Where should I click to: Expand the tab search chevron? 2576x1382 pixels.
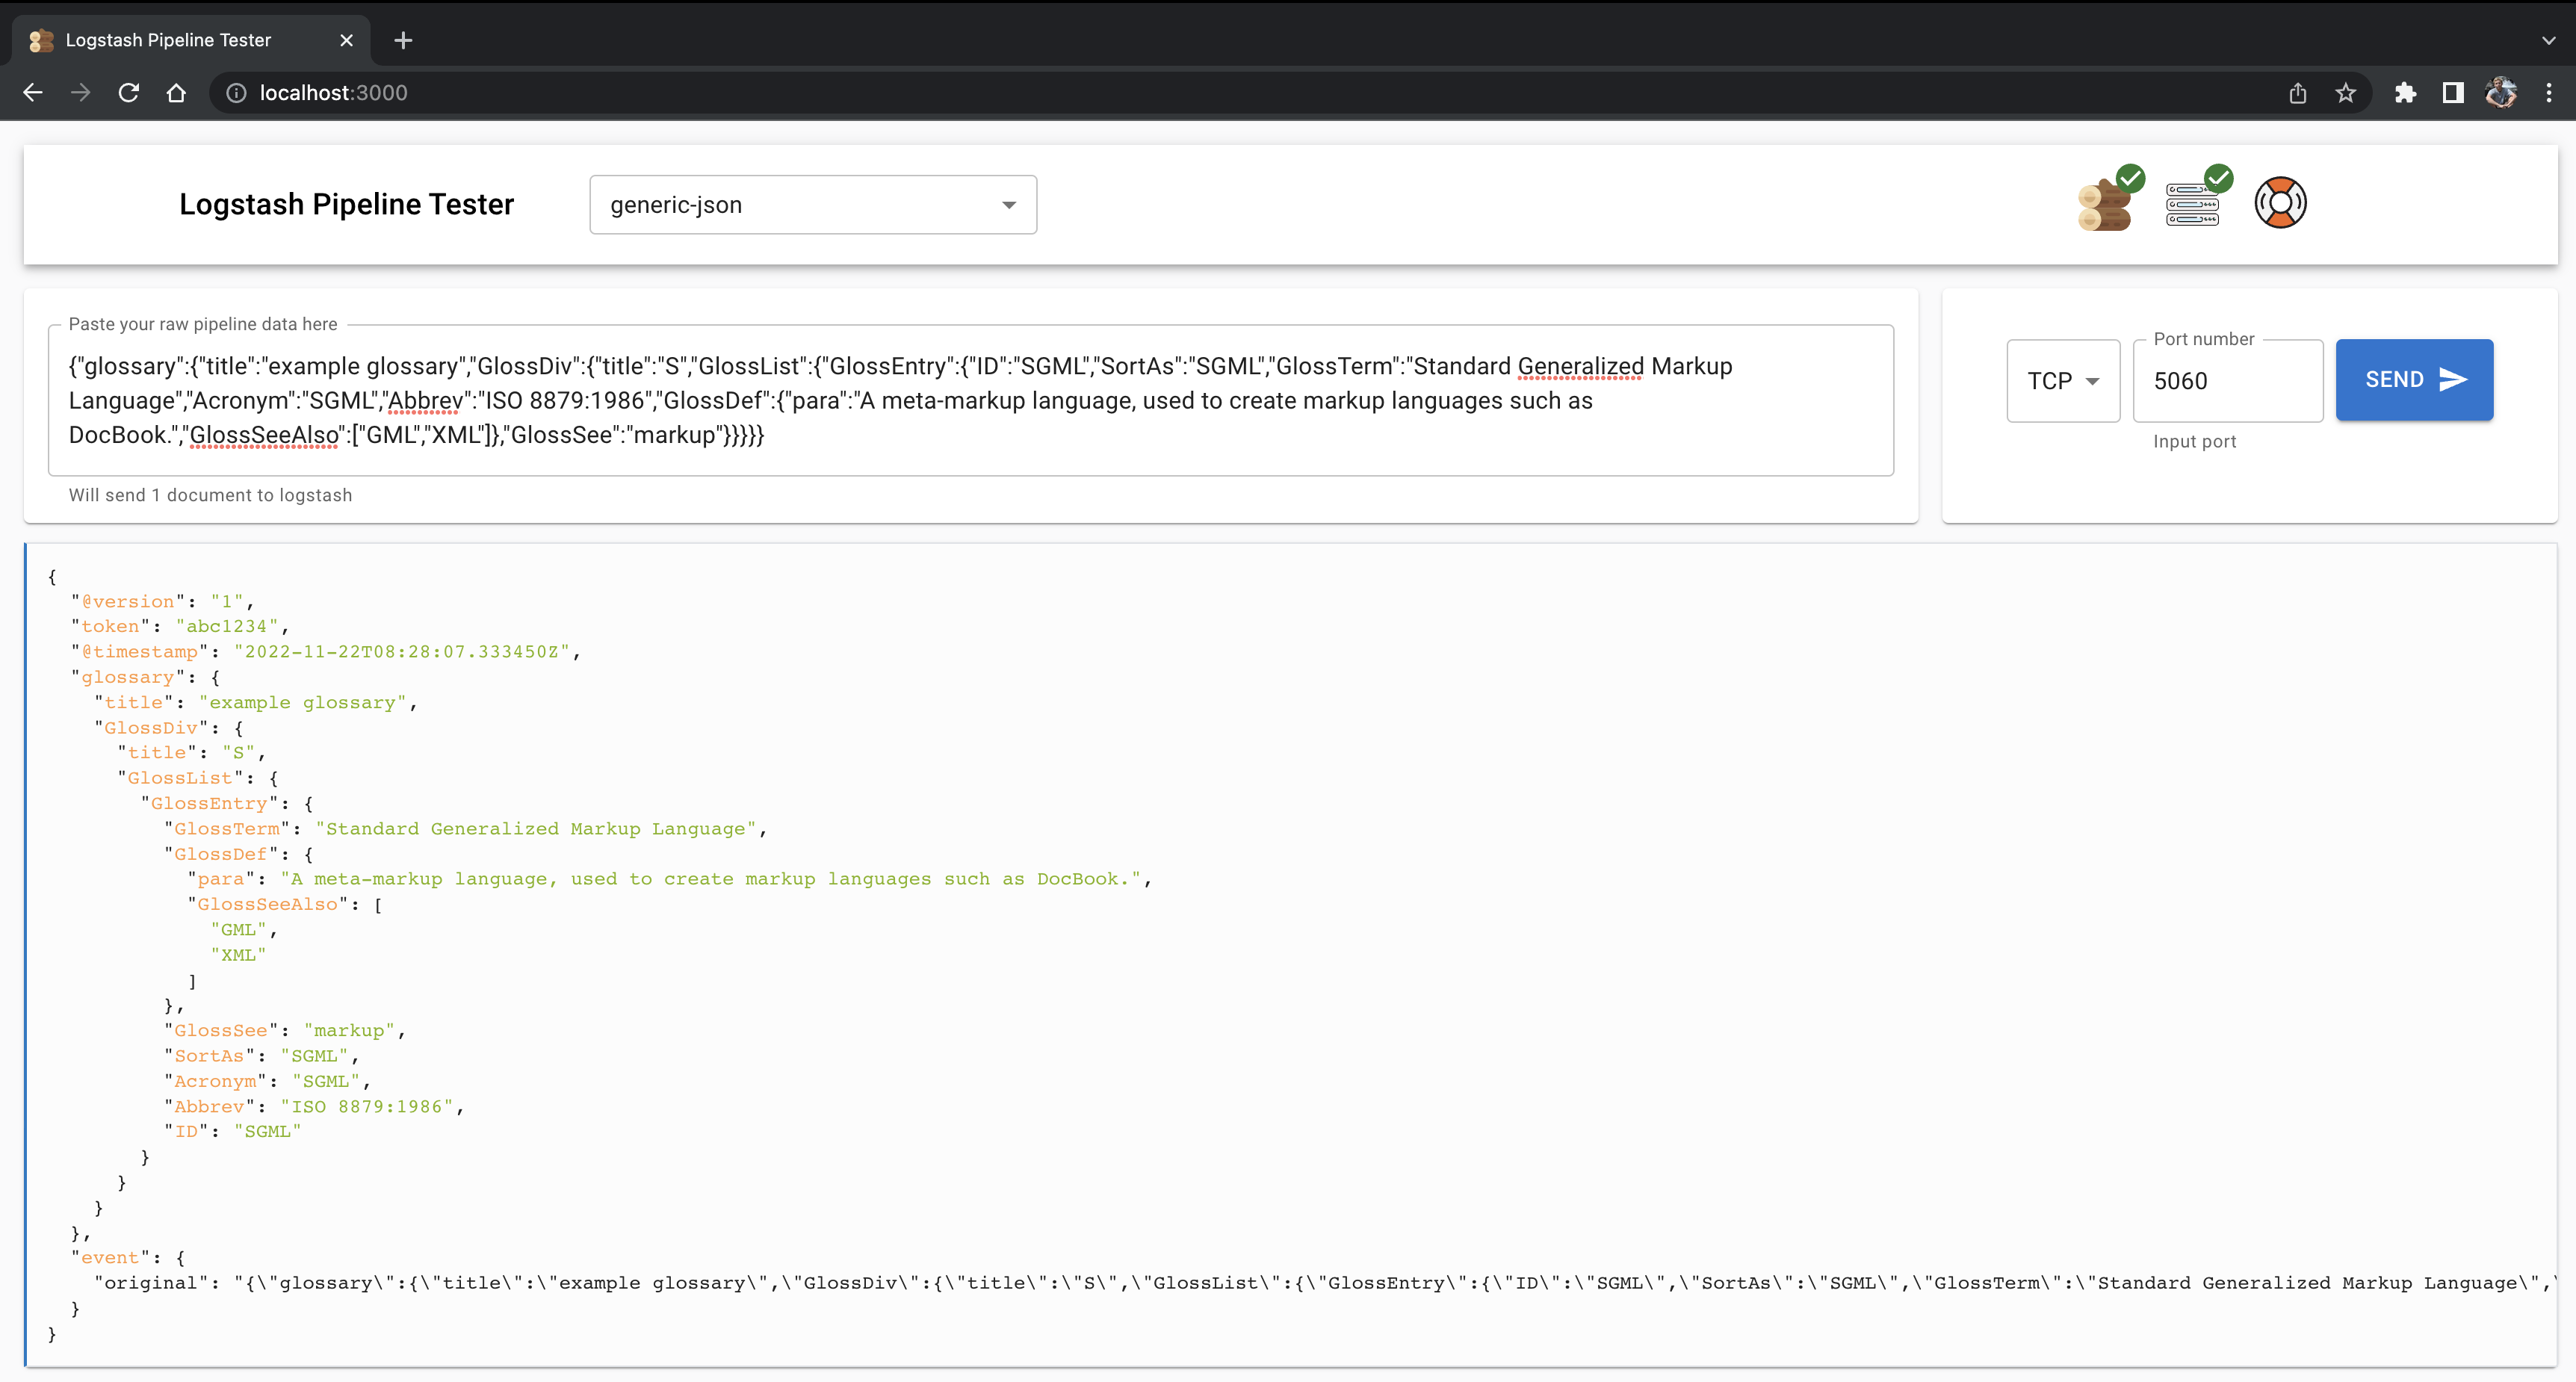(x=2548, y=41)
